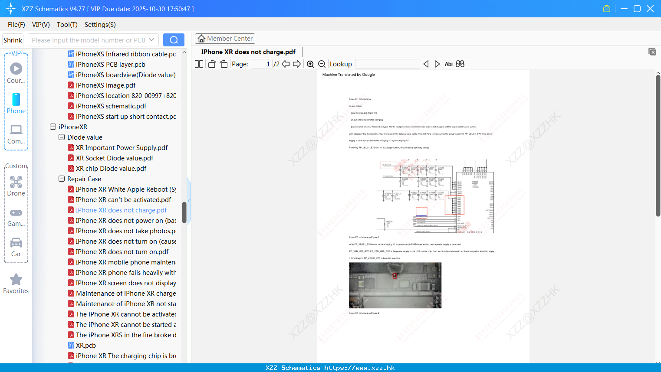Select 'IPhone XR does not charge.pdf' tab

pyautogui.click(x=248, y=52)
